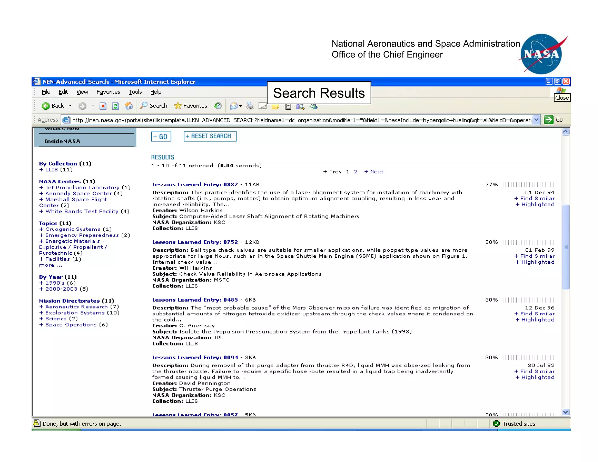
Task: Open the Messenger icon in the toolbar
Action: click(x=314, y=107)
